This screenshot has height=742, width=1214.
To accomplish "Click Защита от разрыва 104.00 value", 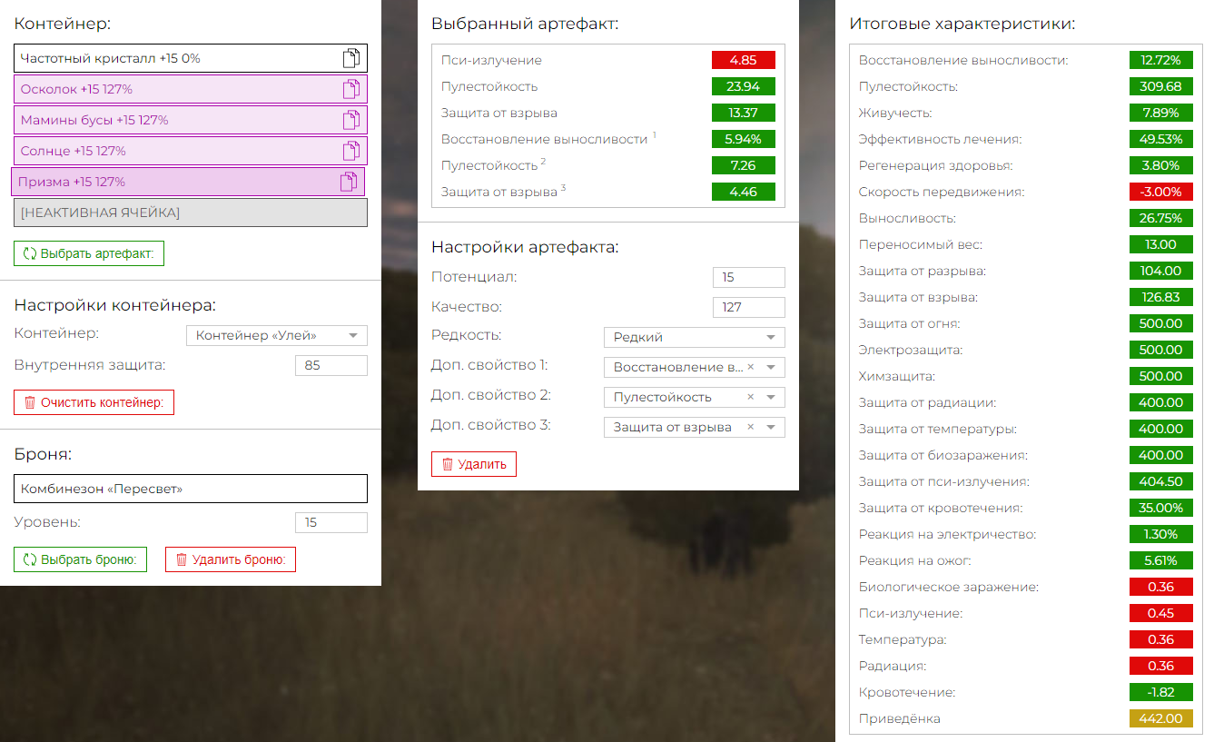I will pyautogui.click(x=1161, y=272).
